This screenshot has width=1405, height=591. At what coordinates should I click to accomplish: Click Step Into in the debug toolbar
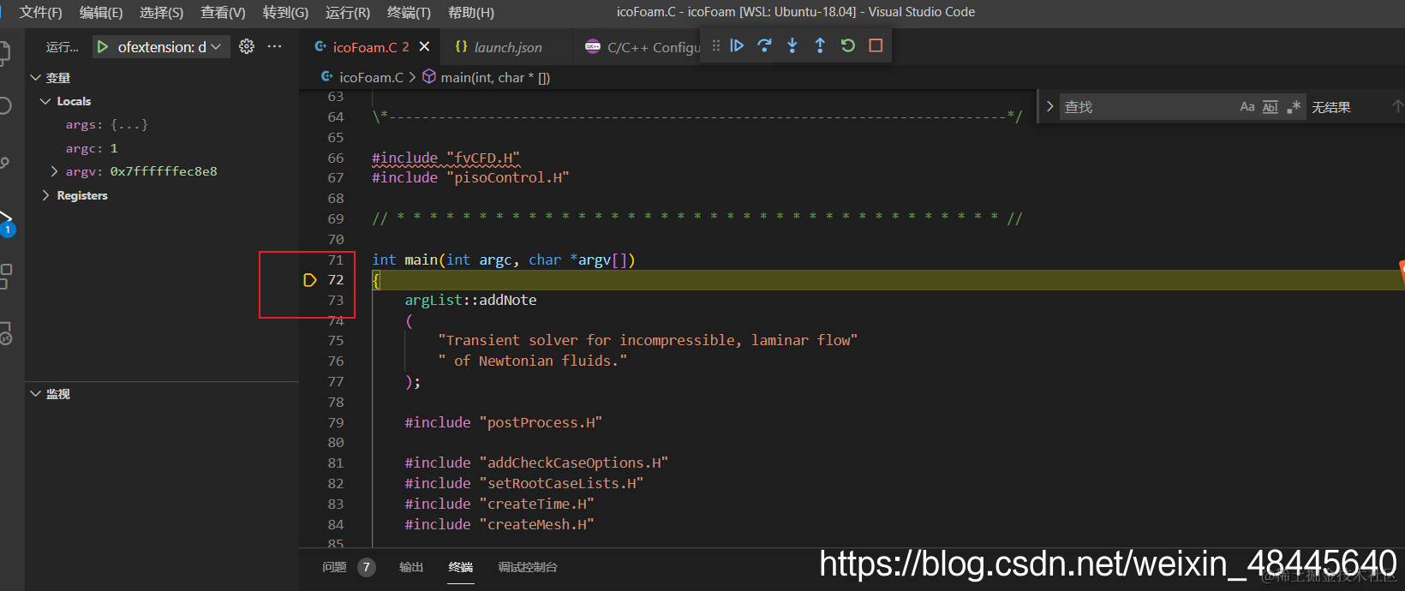(792, 45)
